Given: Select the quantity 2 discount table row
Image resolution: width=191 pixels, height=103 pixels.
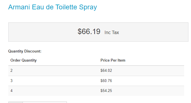Looking at the screenshot, I should pos(96,71).
